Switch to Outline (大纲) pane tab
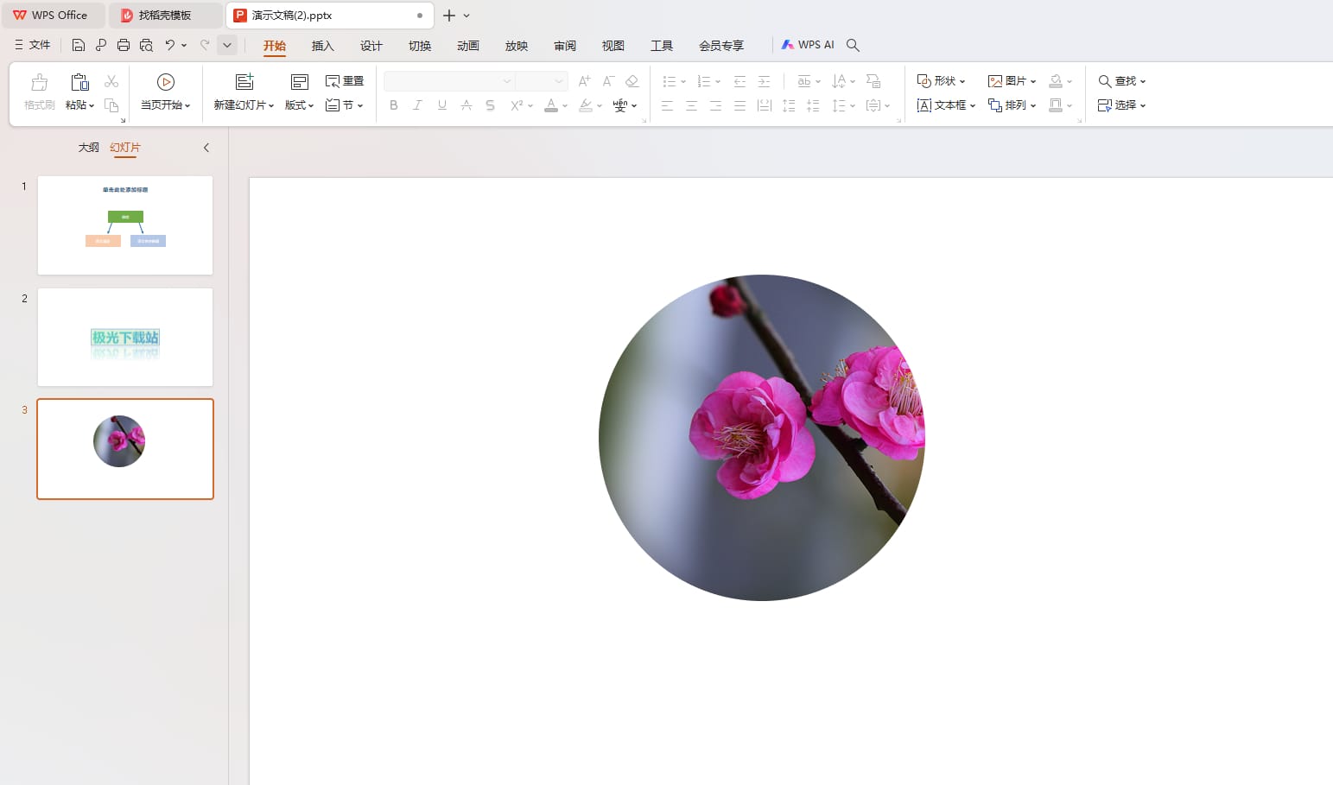This screenshot has height=785, width=1333. coord(88,148)
